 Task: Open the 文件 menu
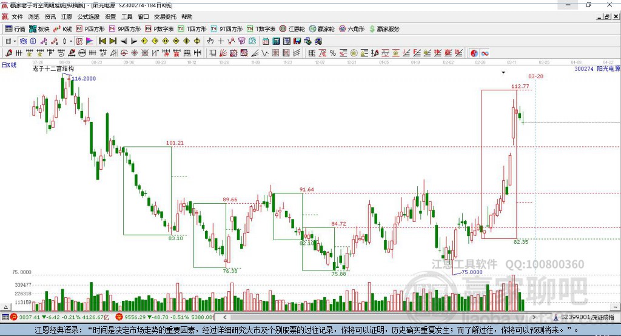coord(17,16)
